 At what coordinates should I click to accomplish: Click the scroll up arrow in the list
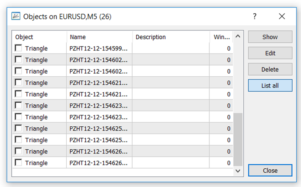(238, 36)
